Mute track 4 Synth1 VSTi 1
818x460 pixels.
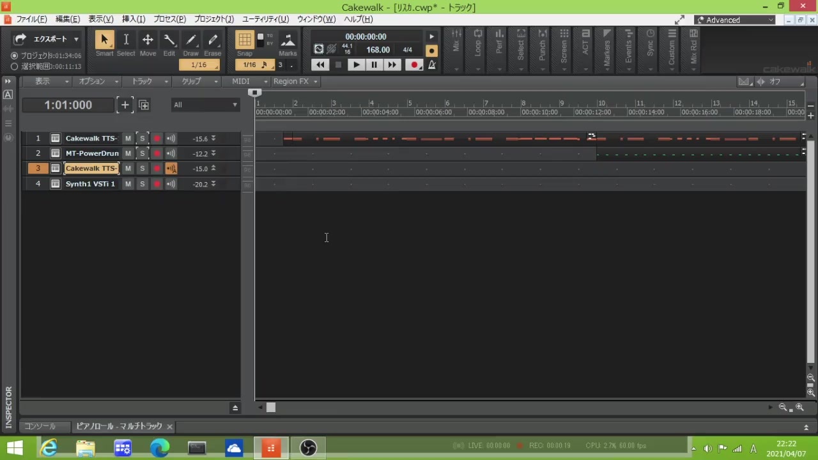pos(128,184)
